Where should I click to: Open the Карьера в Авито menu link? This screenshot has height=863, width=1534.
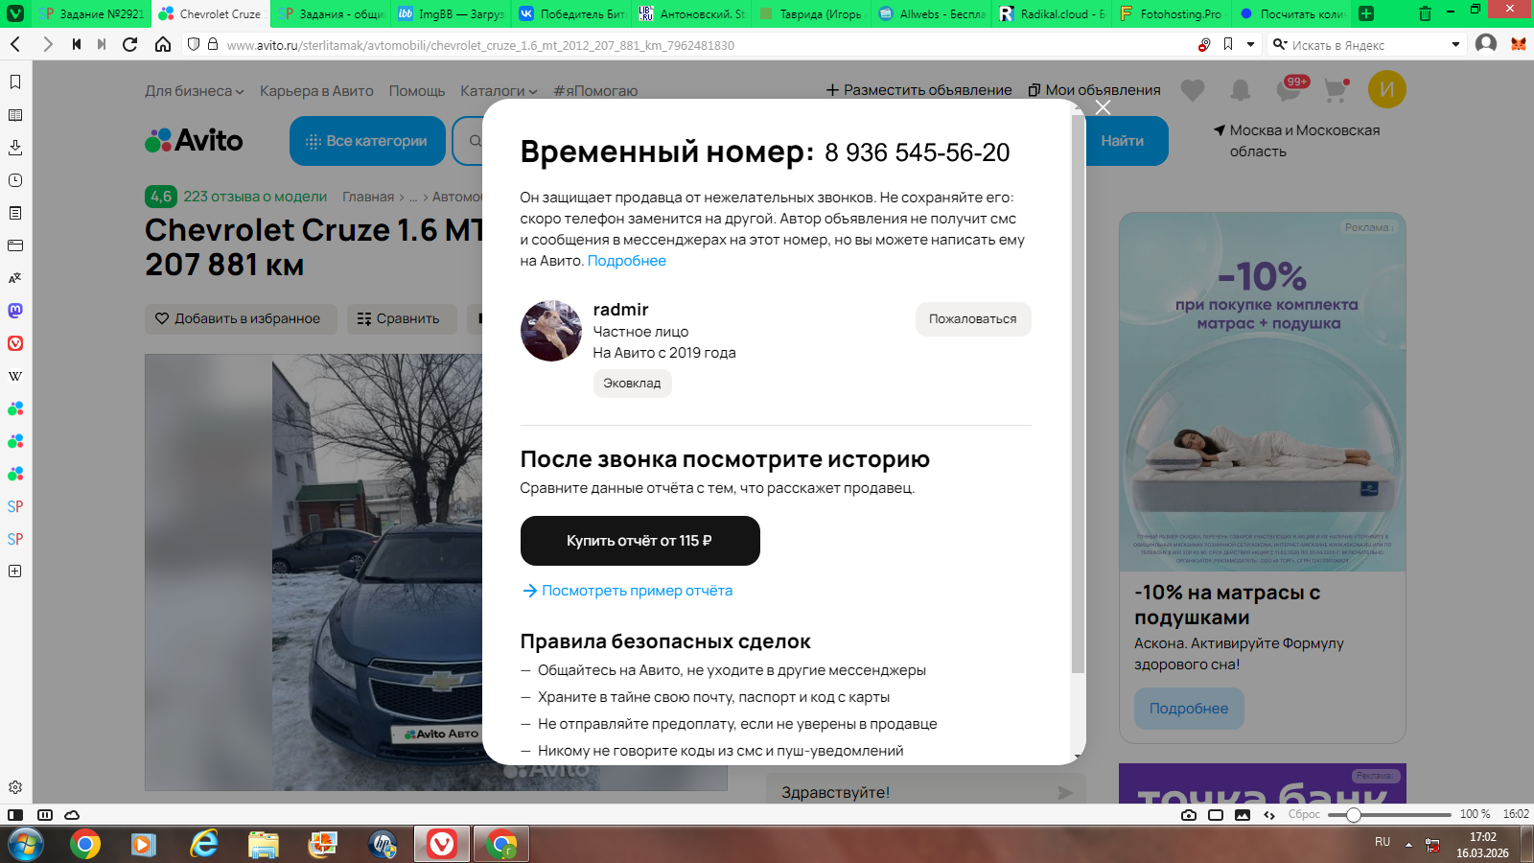click(316, 91)
